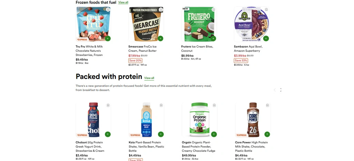Add Chobani yogurt drink to cart
354x161 pixels.
point(108,134)
